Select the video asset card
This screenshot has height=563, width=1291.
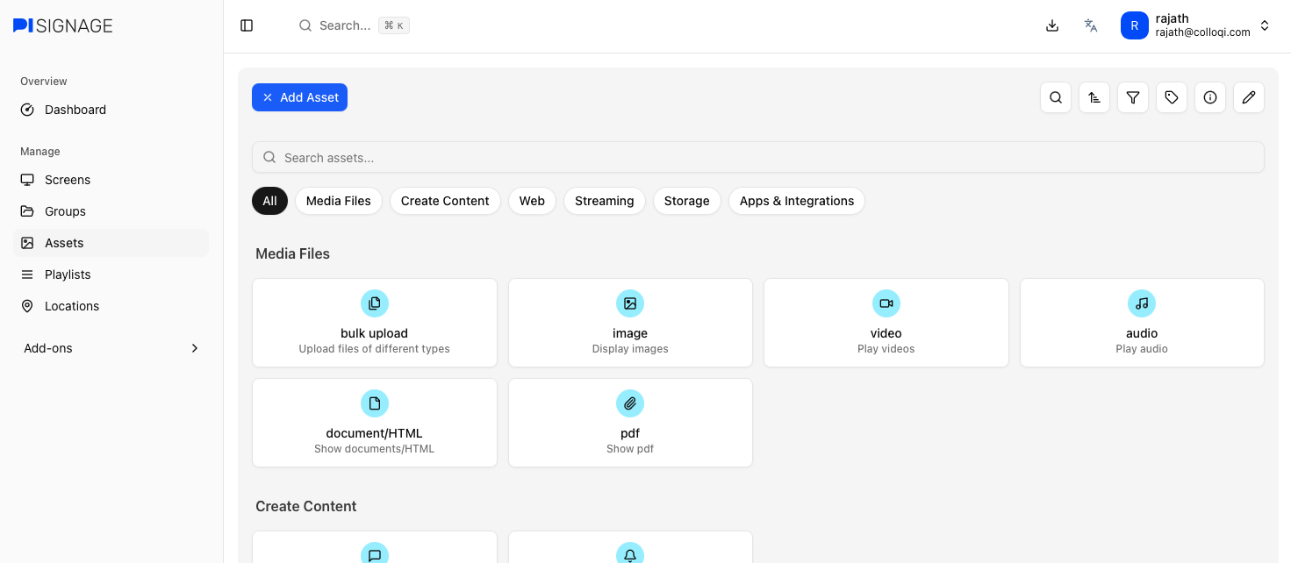point(886,323)
